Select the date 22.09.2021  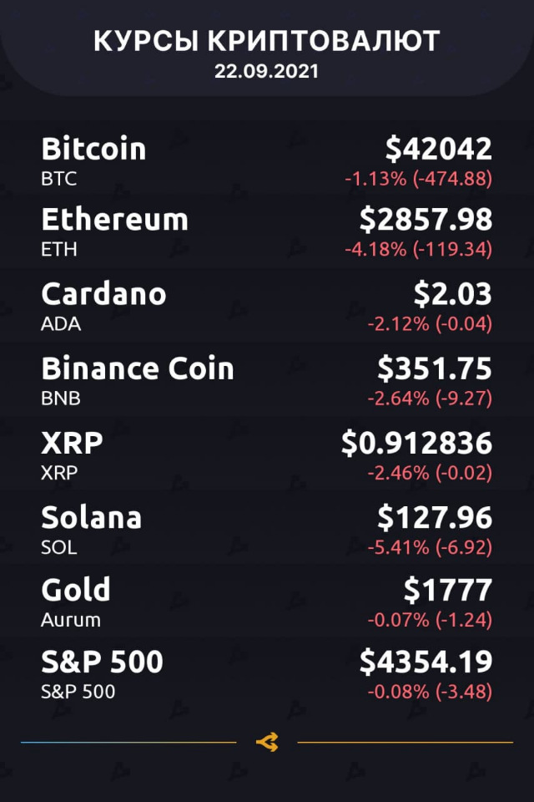point(267,71)
